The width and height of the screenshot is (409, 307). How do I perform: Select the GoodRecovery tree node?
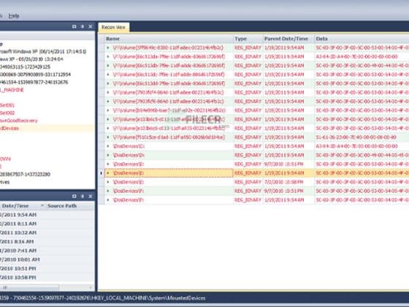coord(19,121)
